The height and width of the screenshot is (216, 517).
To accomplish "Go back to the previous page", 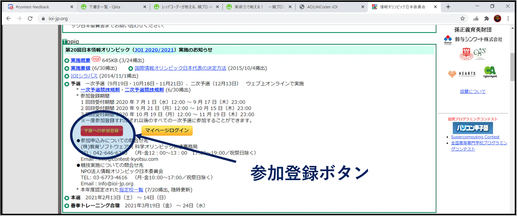I will [8, 18].
